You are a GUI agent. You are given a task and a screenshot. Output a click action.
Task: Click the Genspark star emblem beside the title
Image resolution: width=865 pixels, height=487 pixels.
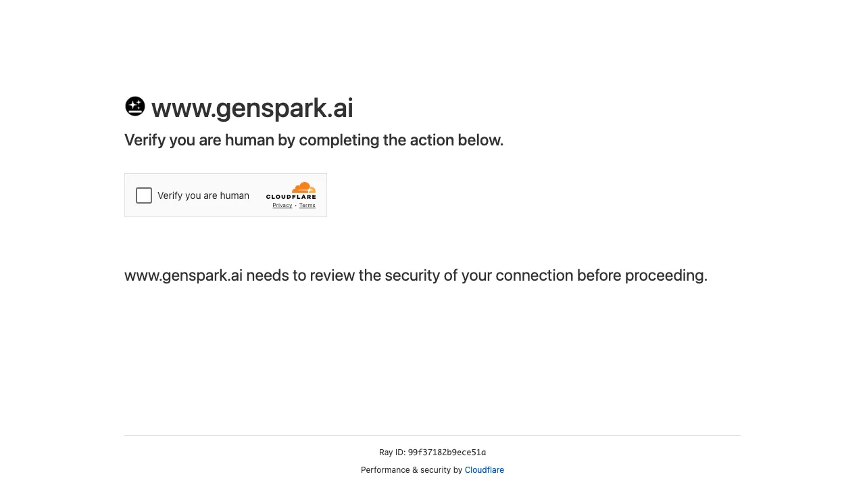pos(134,106)
